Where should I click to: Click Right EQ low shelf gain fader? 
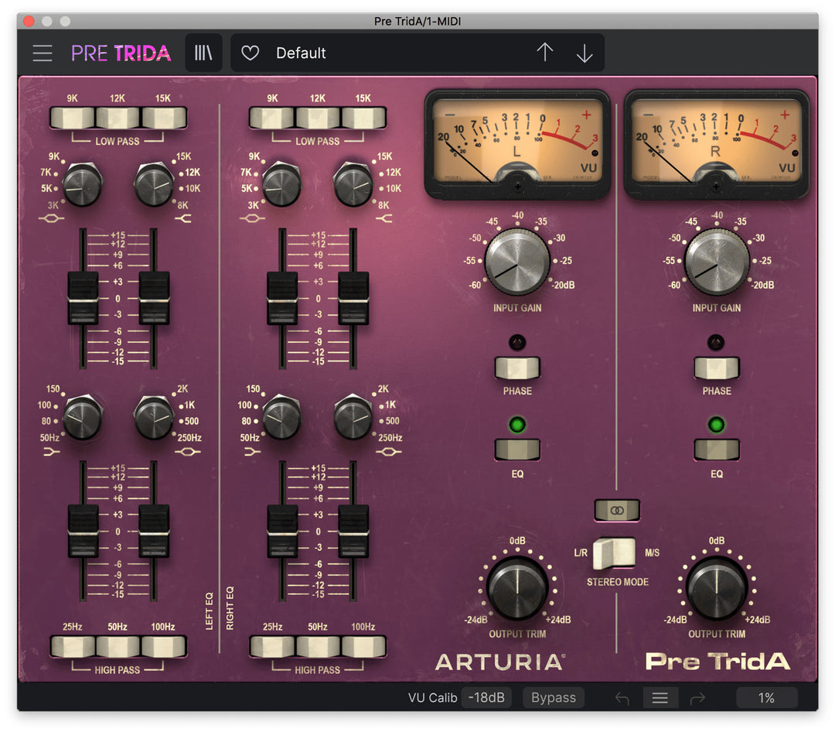pyautogui.click(x=282, y=531)
